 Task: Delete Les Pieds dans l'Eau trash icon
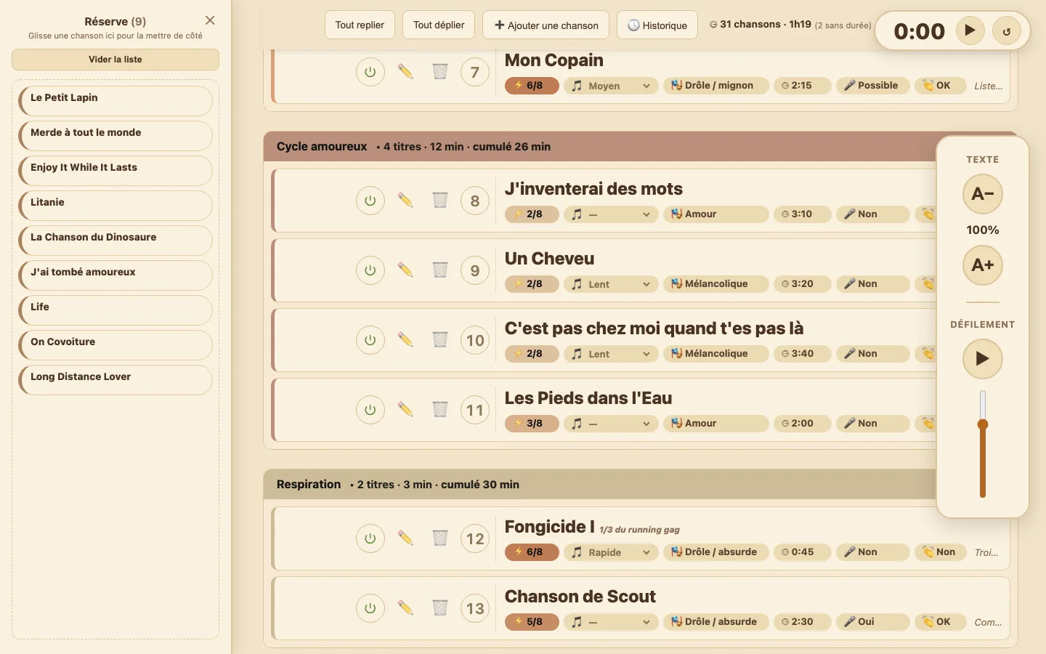pyautogui.click(x=440, y=410)
